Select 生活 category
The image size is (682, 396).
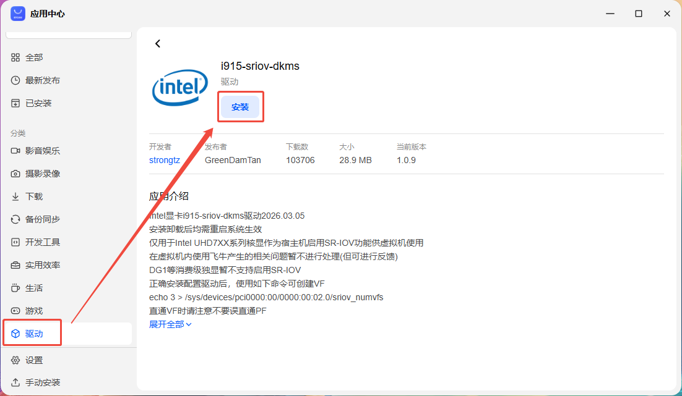click(69, 288)
